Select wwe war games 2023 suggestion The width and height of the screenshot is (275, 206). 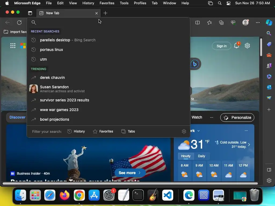[x=108, y=110]
